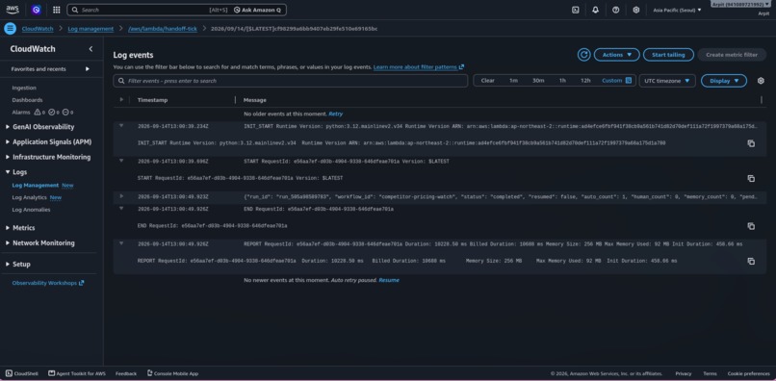Open Dashboards in sidebar

point(27,100)
